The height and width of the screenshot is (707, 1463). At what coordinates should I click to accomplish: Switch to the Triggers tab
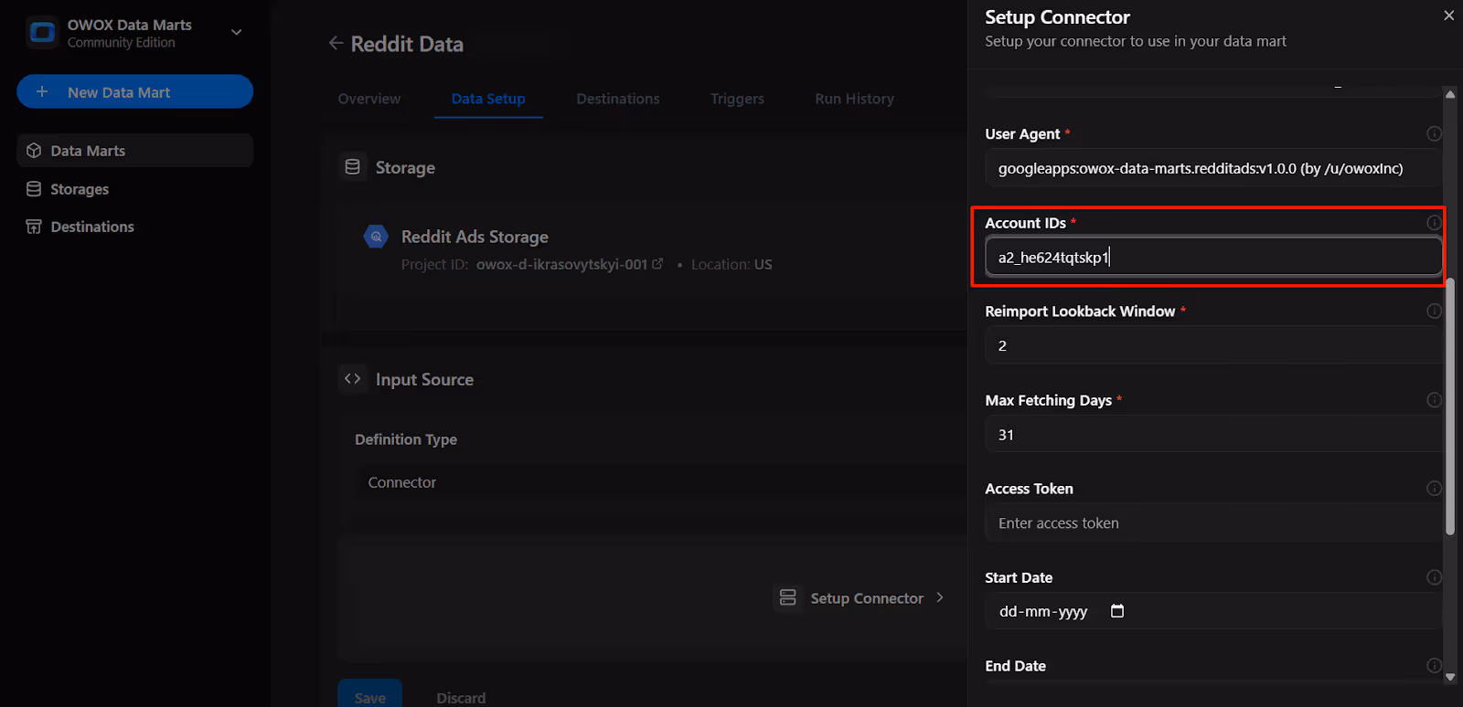click(x=737, y=99)
